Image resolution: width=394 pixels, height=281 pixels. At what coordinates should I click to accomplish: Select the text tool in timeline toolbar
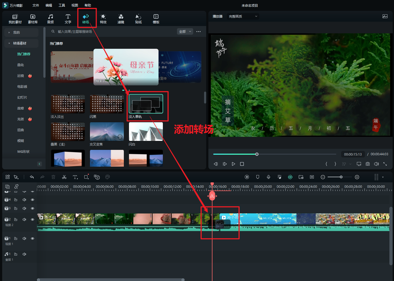pyautogui.click(x=75, y=177)
